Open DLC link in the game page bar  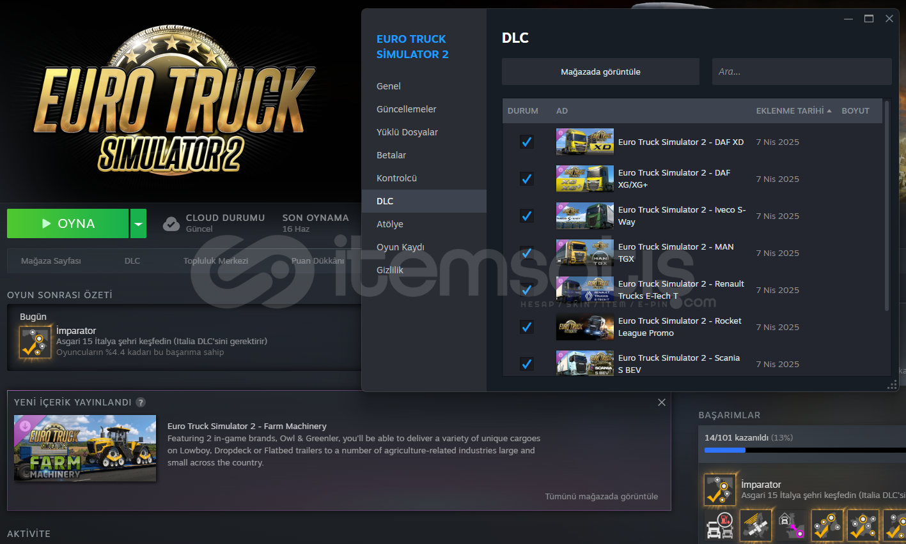tap(132, 261)
